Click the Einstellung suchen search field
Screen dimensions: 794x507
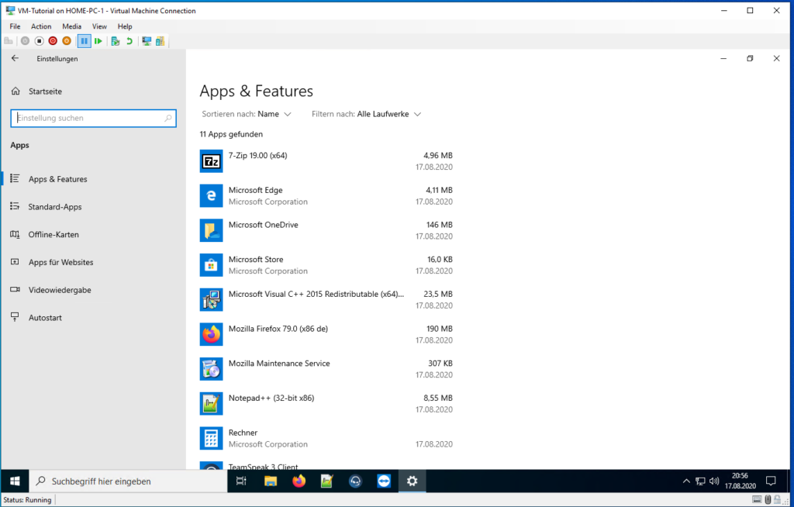[93, 118]
